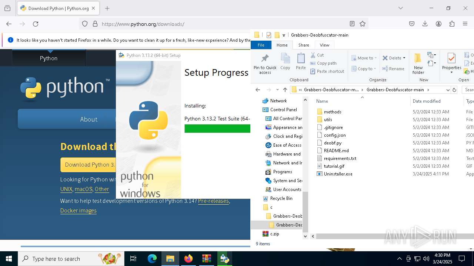Open the File tab in Explorer
474x266 pixels.
[x=261, y=45]
